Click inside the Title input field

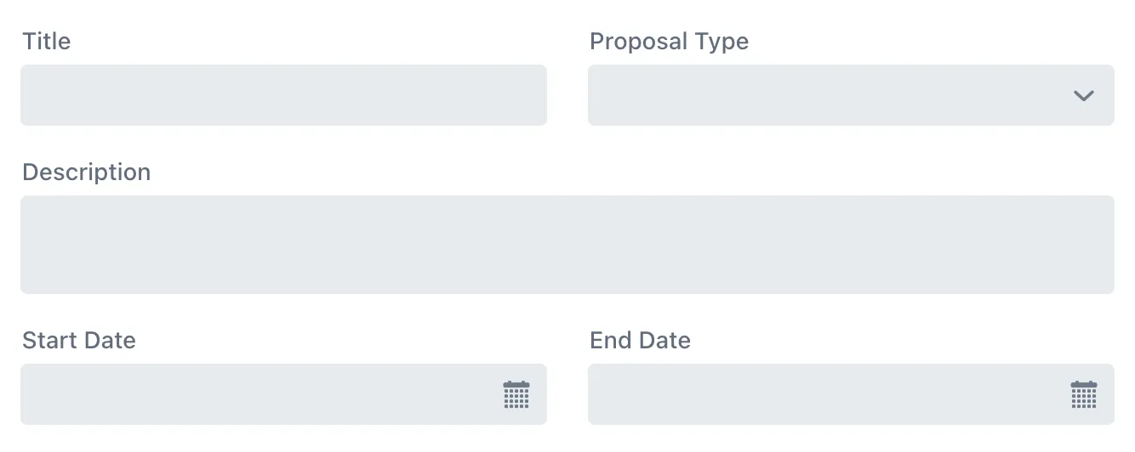coord(283,96)
